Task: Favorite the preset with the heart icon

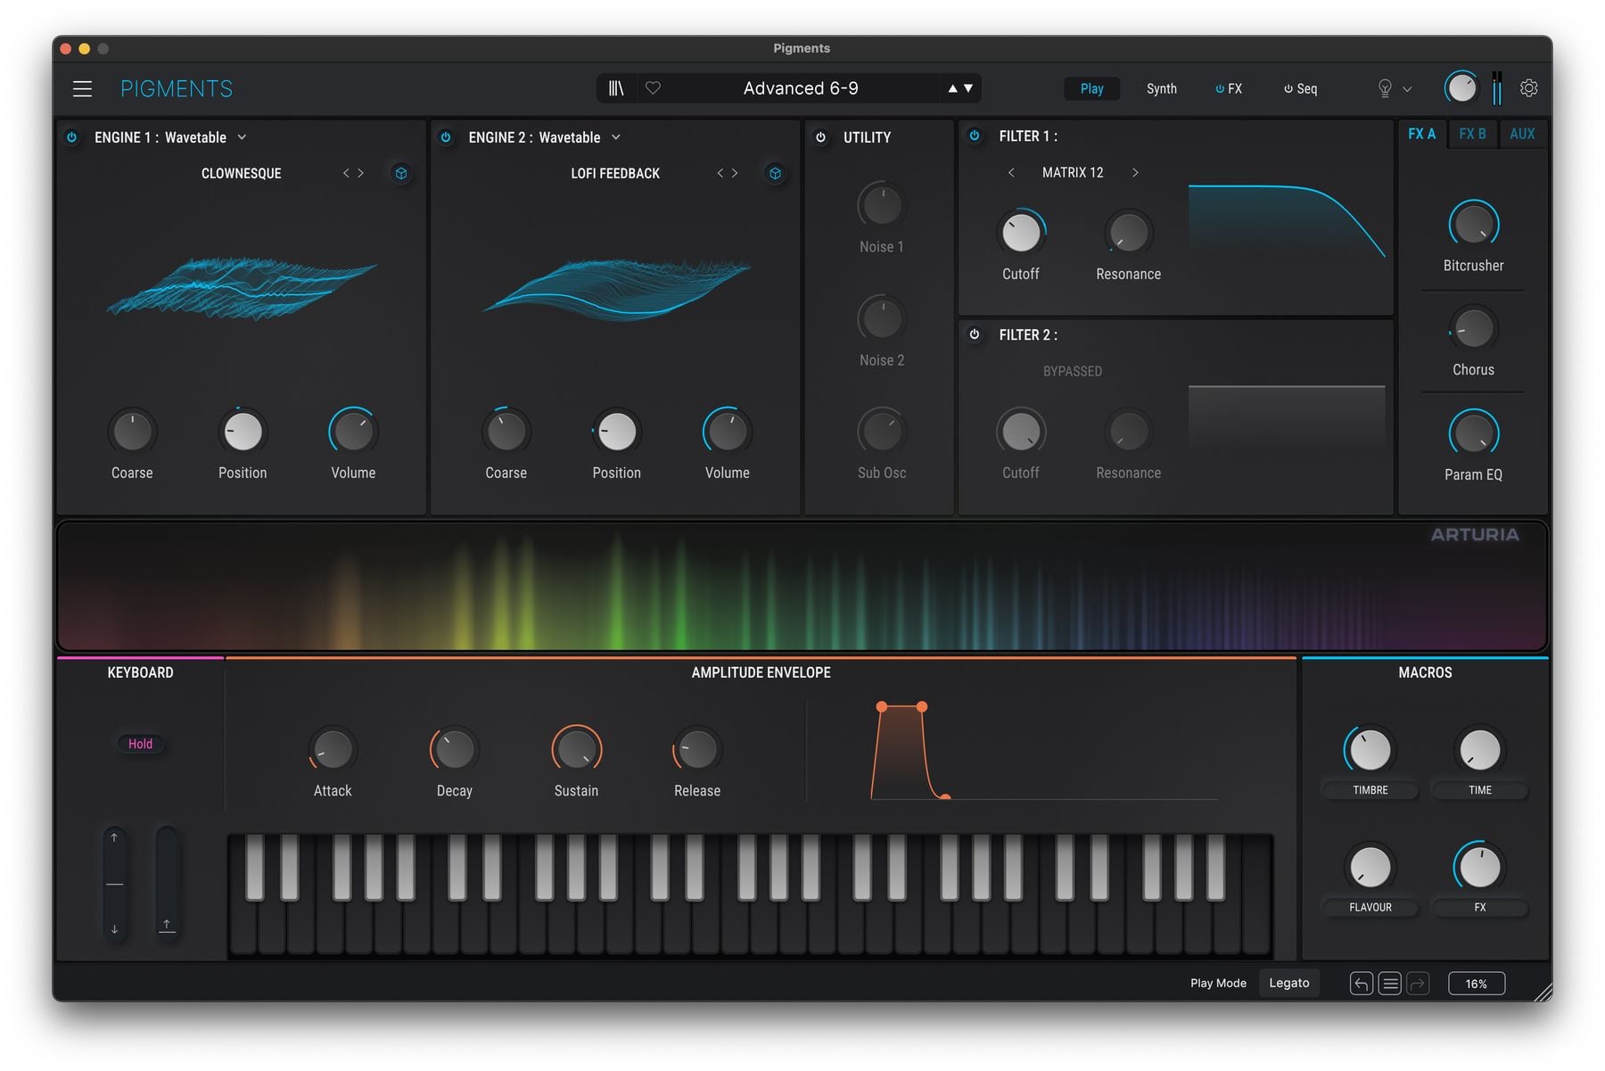Action: coord(653,88)
